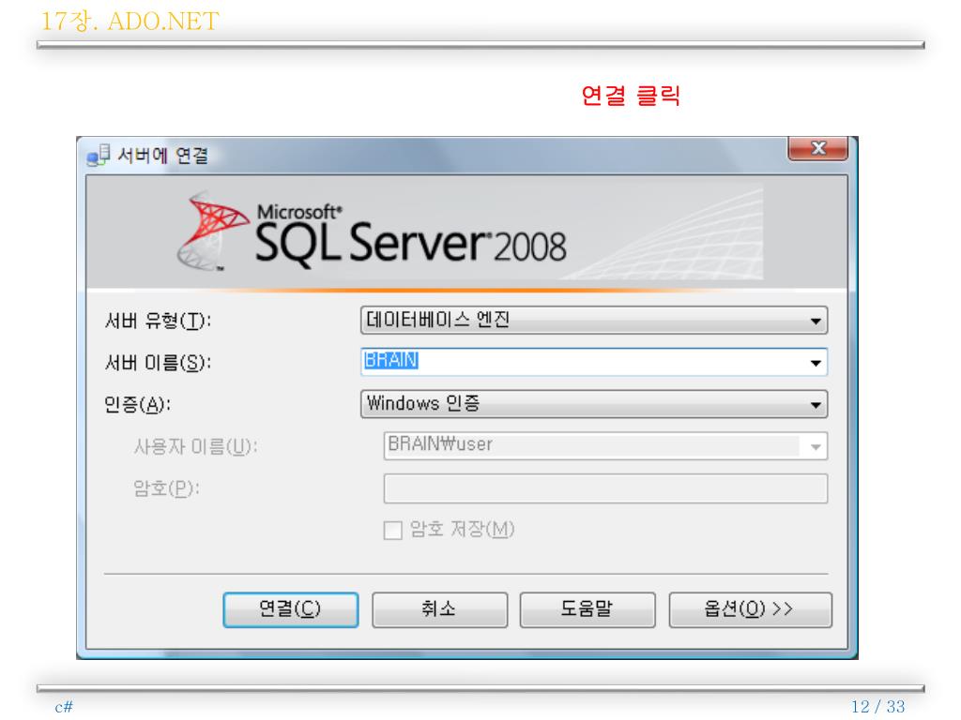Viewport: 961px width, 720px height.
Task: Open the 서버 이름 dropdown arrow
Action: pyautogui.click(x=816, y=363)
